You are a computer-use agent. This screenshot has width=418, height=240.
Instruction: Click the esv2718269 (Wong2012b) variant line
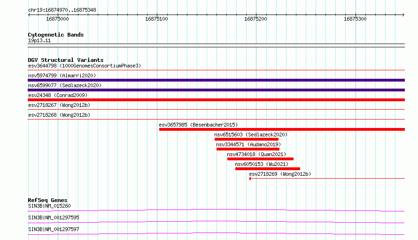tap(327, 179)
